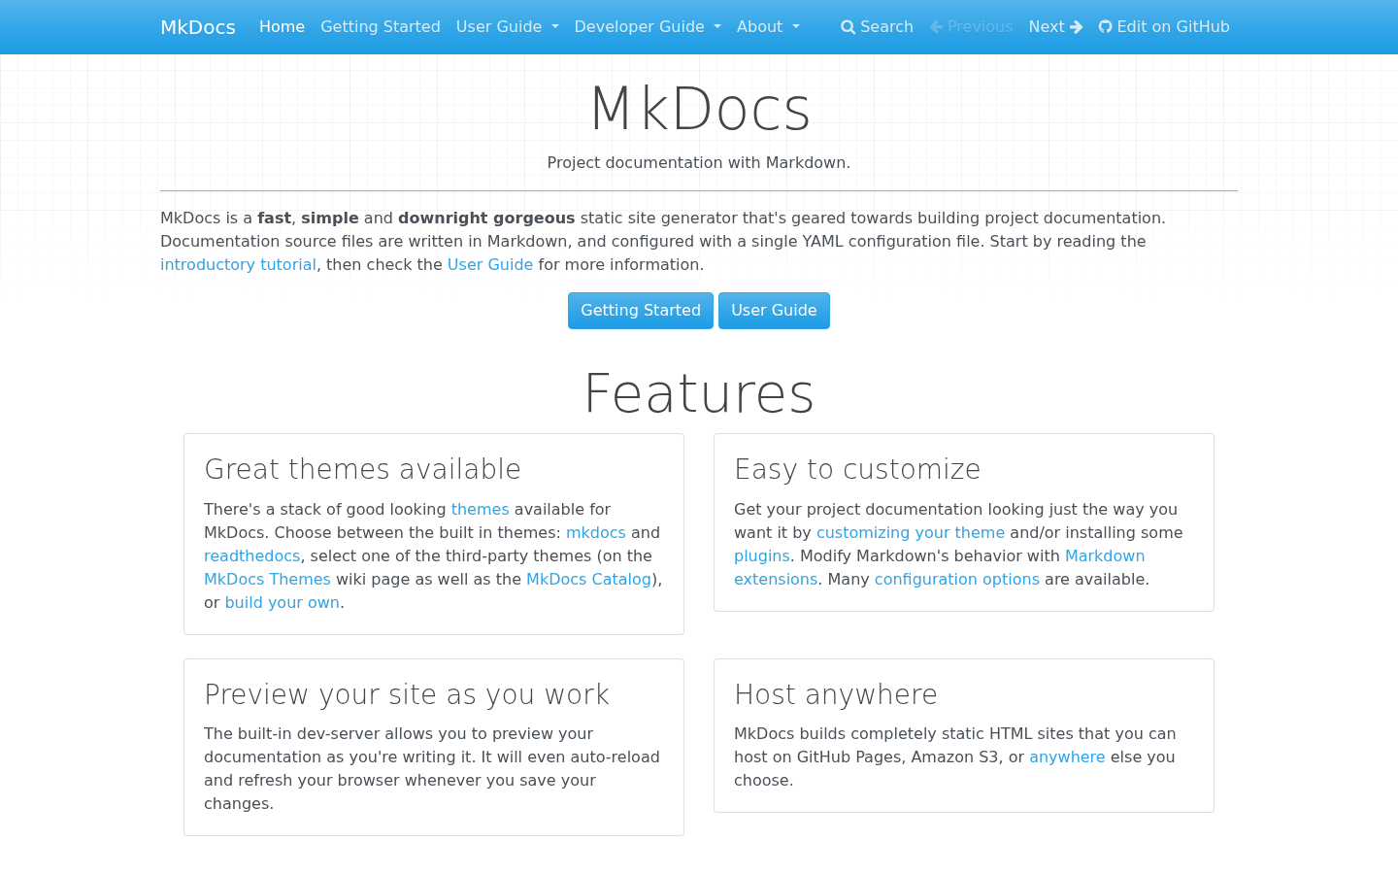Expand the User Guide dropdown menu

click(507, 27)
